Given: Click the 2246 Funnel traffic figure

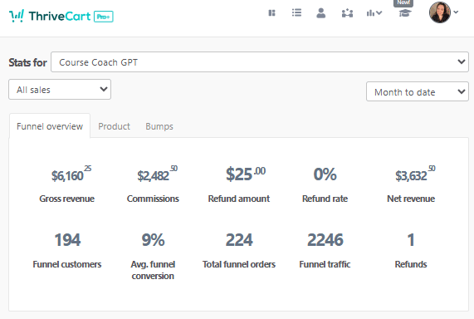Looking at the screenshot, I should 325,240.
